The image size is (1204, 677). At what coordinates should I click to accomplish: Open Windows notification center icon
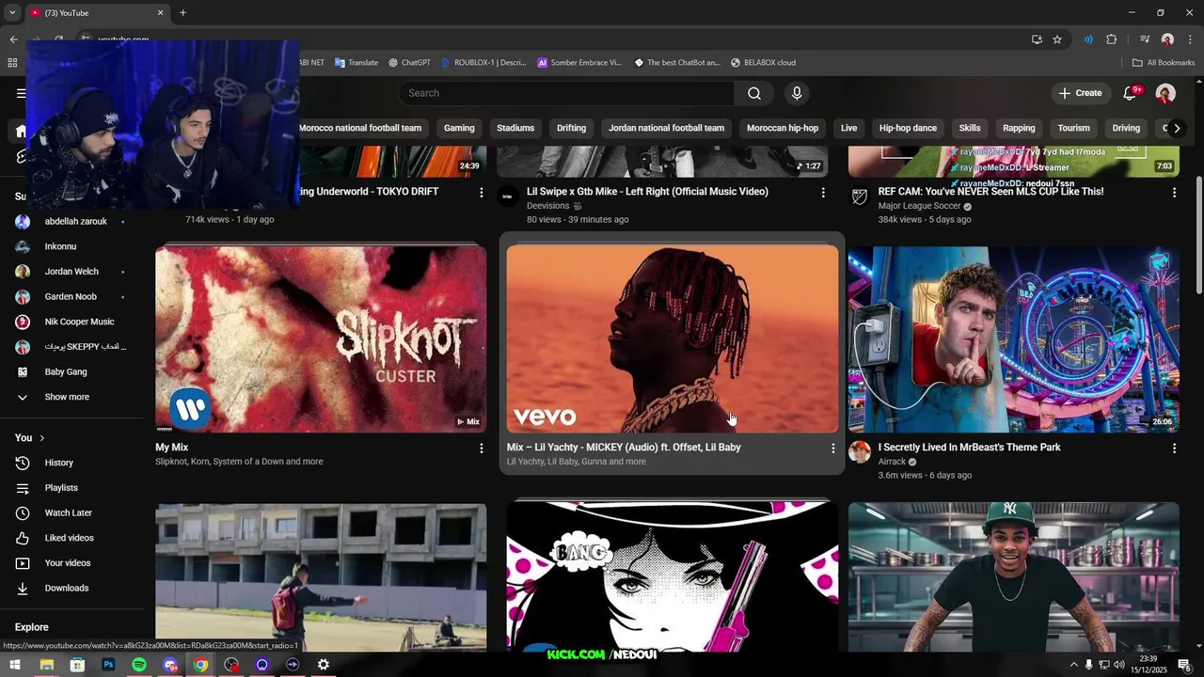(x=1184, y=665)
